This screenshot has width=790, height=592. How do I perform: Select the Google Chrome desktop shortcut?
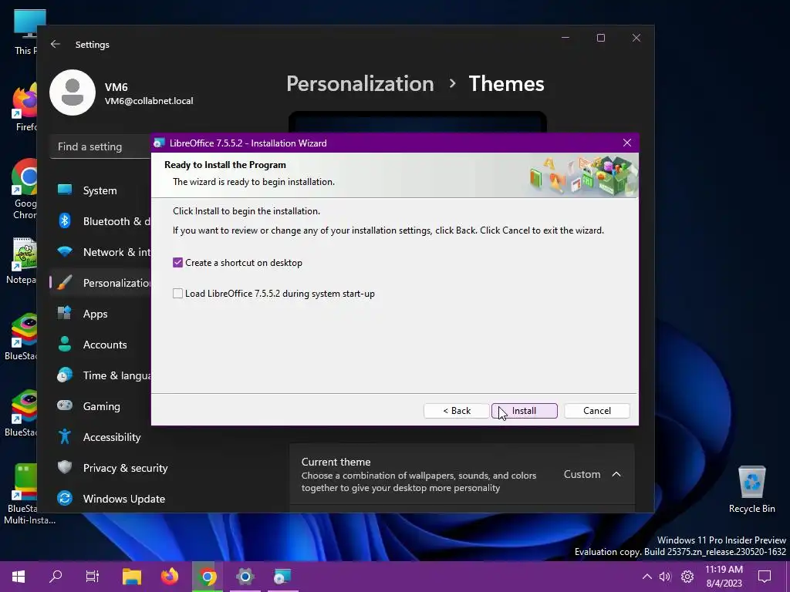coord(24,190)
